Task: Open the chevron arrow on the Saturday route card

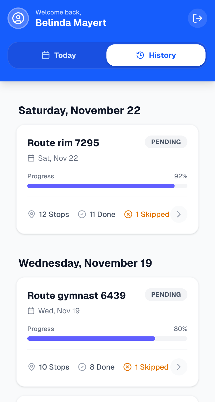Action: (x=179, y=214)
